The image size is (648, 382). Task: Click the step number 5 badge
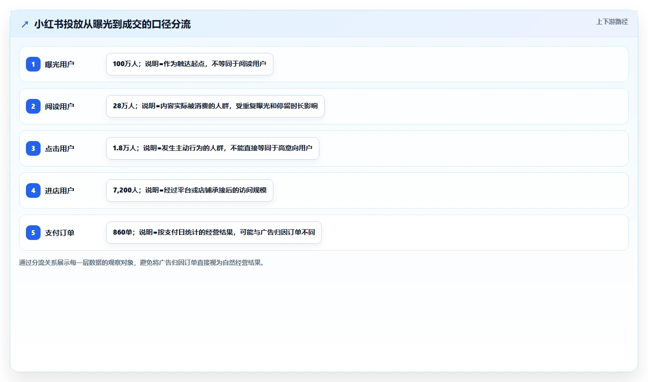pyautogui.click(x=33, y=233)
